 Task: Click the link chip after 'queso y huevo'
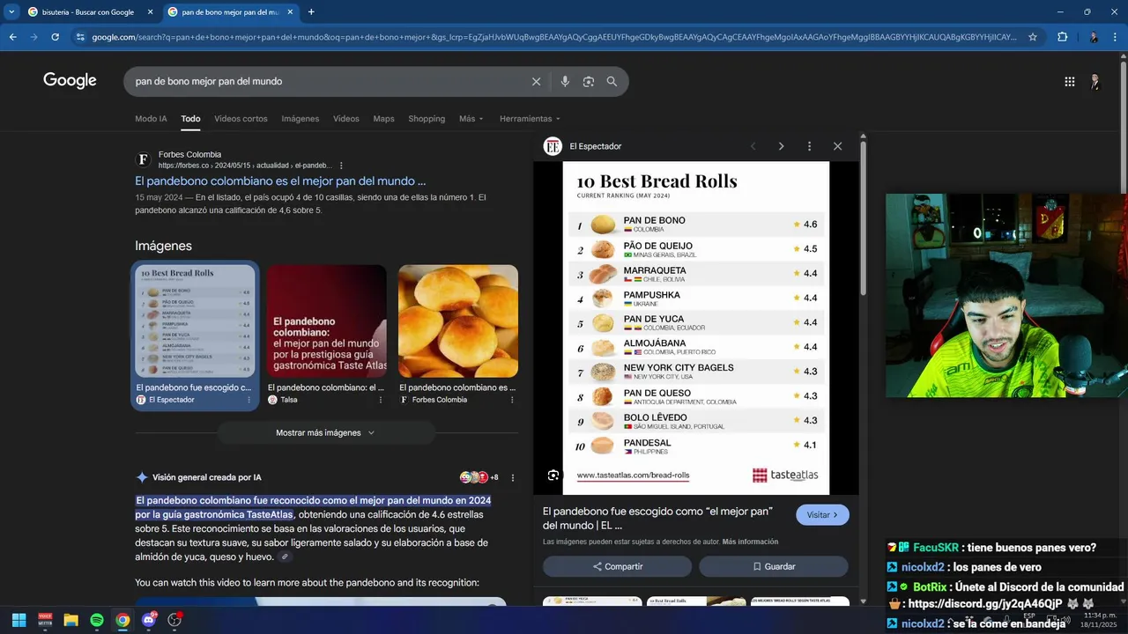coord(284,557)
